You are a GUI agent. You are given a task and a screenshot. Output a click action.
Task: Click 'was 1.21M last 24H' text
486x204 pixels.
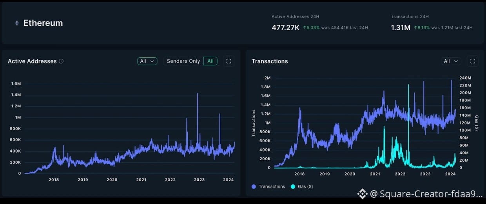coord(452,28)
